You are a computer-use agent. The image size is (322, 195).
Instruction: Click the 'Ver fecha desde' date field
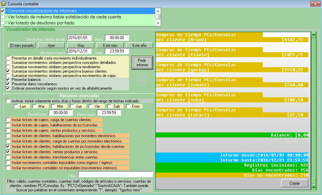click(x=79, y=38)
